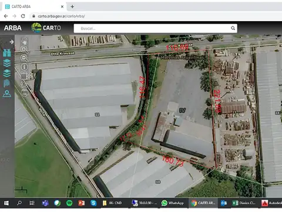
Task: Open the shield app on taskbar
Action: click(x=57, y=203)
